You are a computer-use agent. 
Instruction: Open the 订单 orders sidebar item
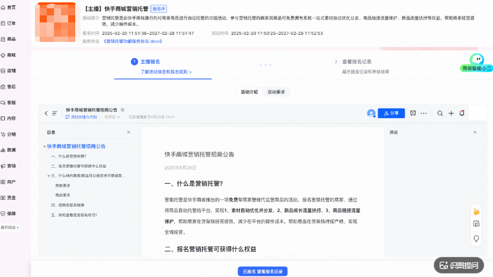8,23
